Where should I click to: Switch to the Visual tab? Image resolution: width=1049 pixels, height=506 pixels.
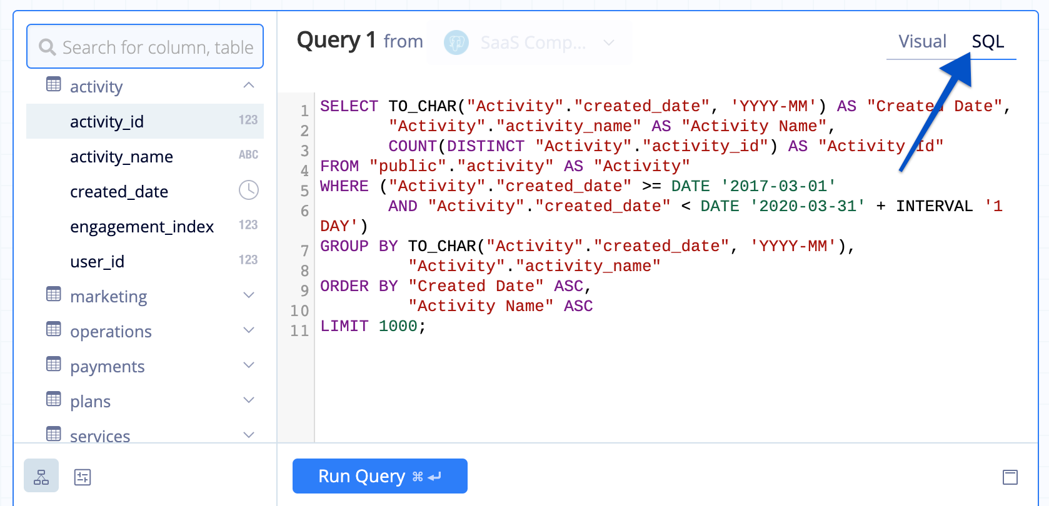[921, 42]
